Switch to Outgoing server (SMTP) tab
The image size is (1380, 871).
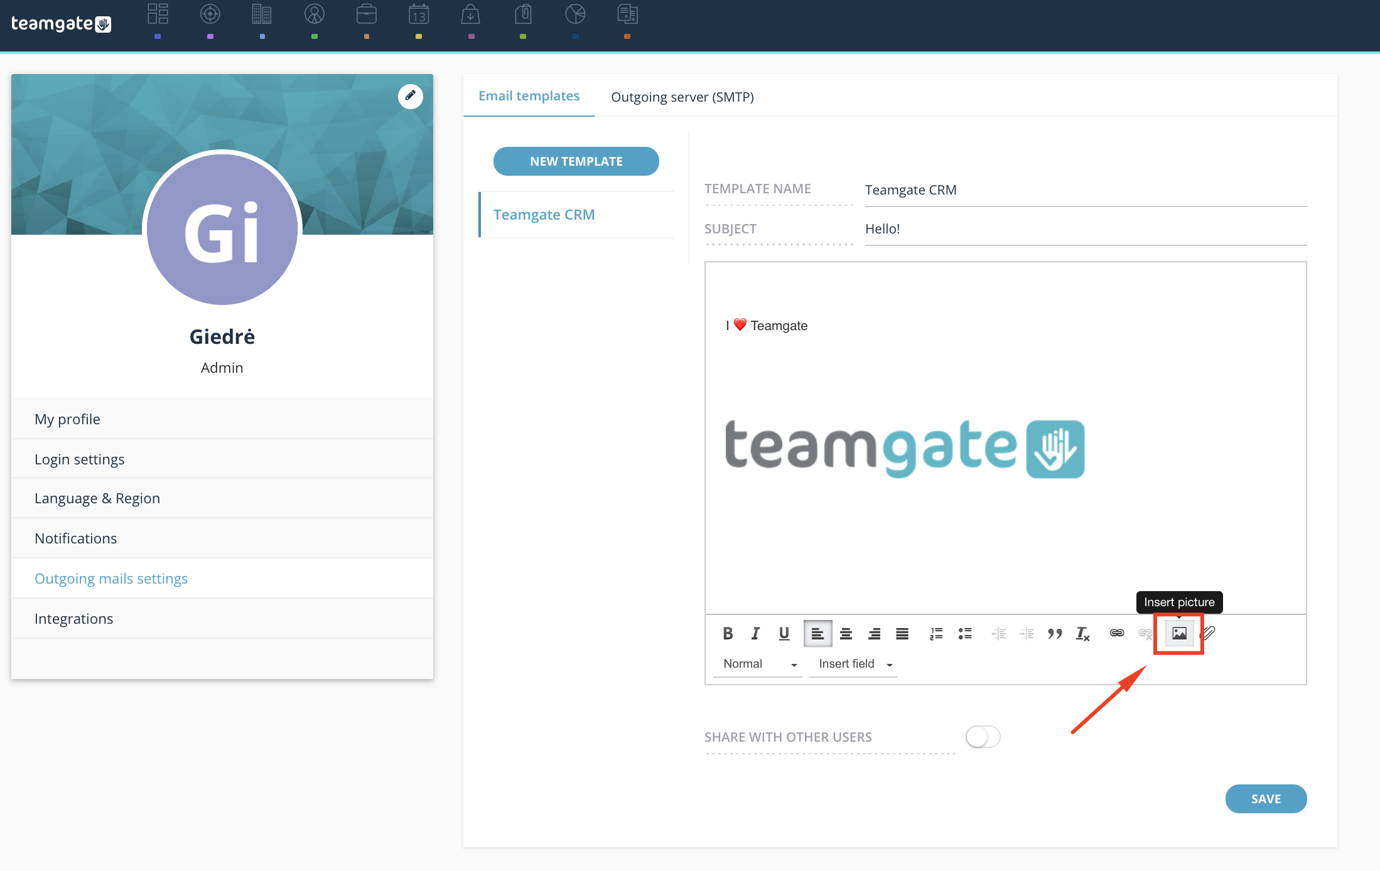pyautogui.click(x=682, y=97)
